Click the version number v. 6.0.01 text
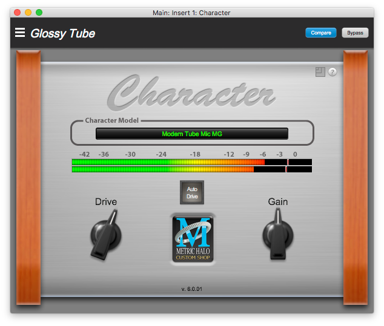Screen dimensions: 384x326 point(192,289)
